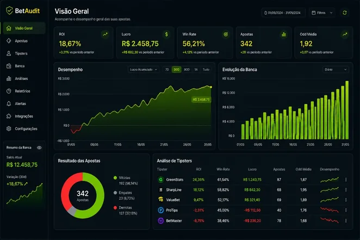Open the Filtros dropdown

(322, 13)
